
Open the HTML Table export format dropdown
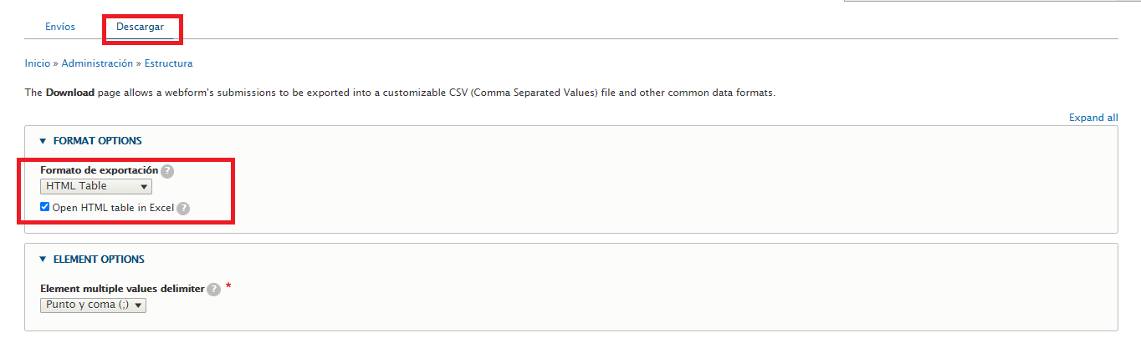tap(96, 186)
